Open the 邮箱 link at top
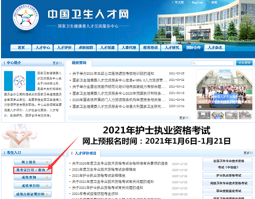 click(214, 3)
